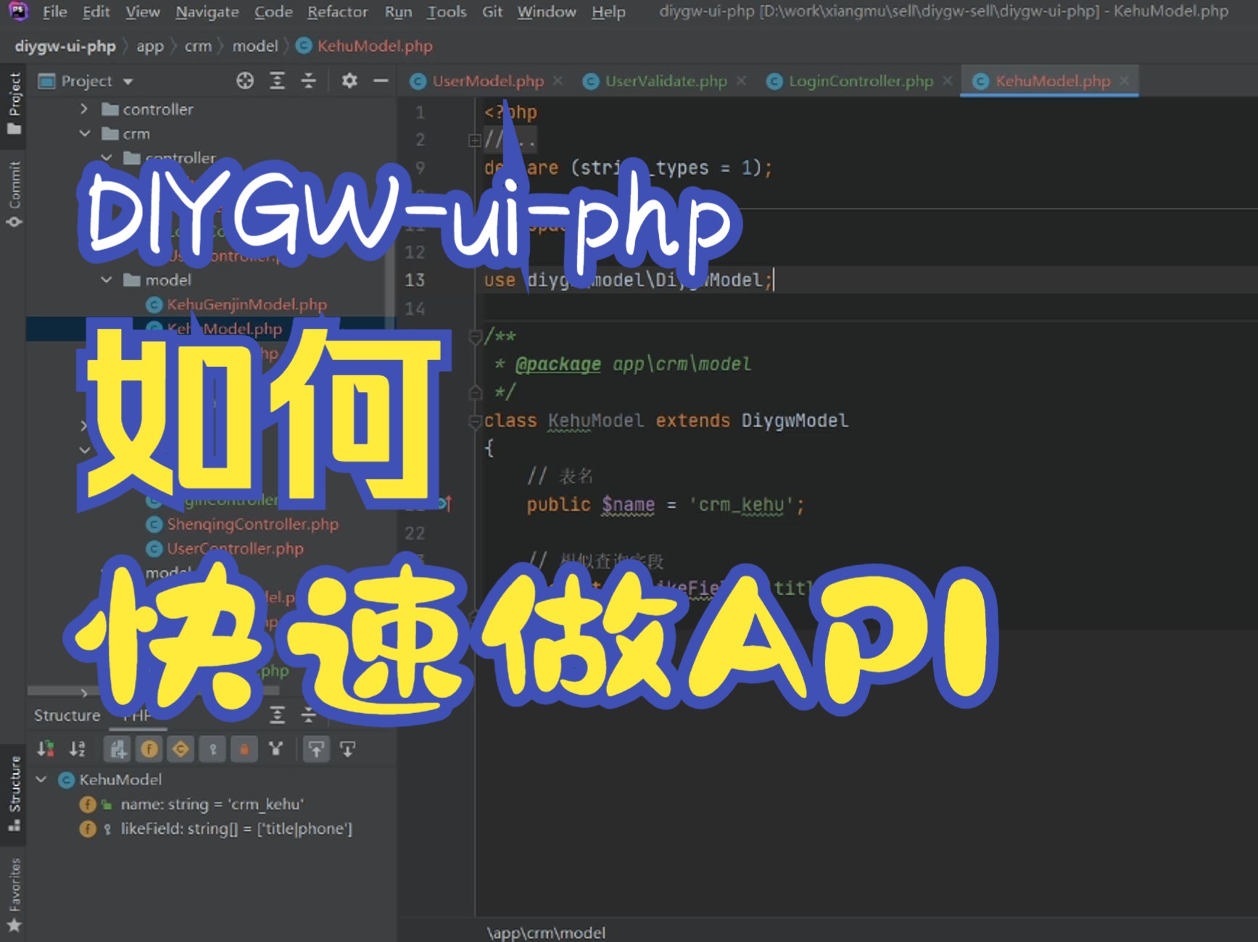Collapse the KehuModel node in Structure panel
Screen dimensions: 1258x942
pyautogui.click(x=41, y=780)
